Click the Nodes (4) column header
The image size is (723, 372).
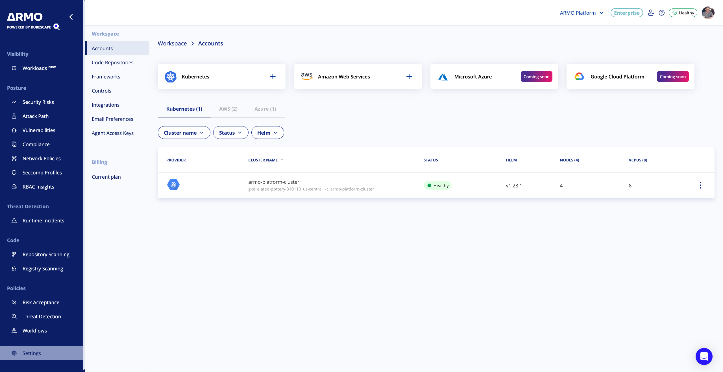pos(569,160)
